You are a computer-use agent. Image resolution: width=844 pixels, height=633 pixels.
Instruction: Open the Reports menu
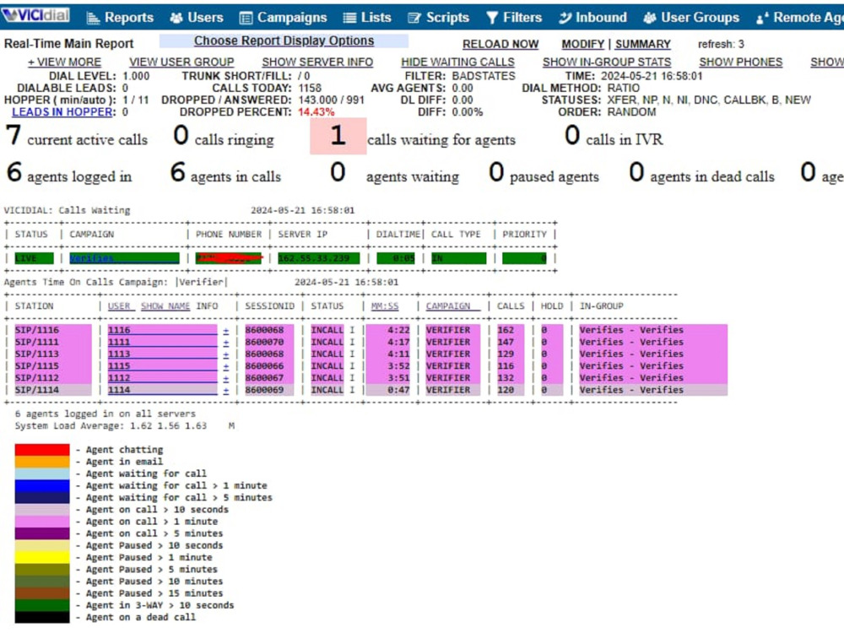(128, 18)
